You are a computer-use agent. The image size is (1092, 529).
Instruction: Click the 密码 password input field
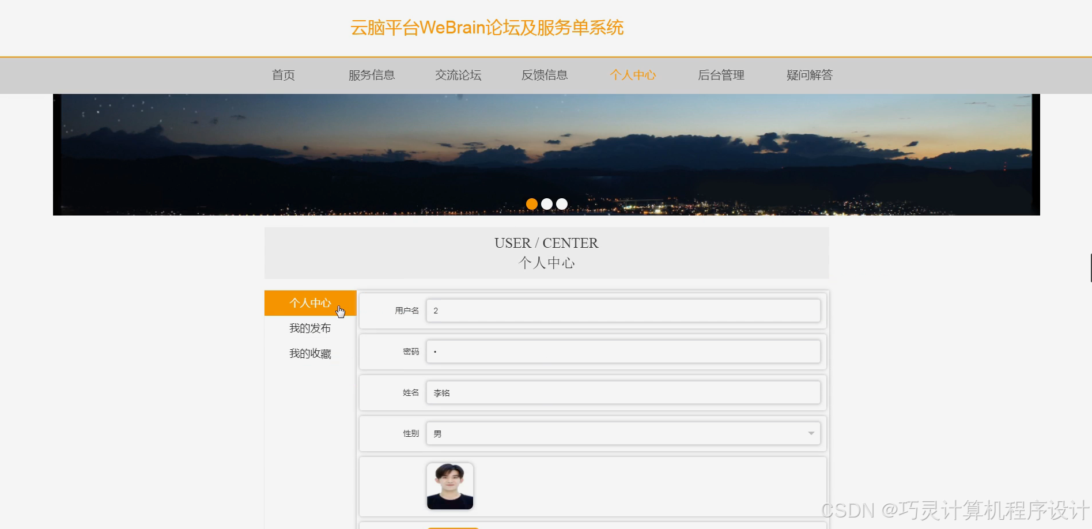coord(623,352)
